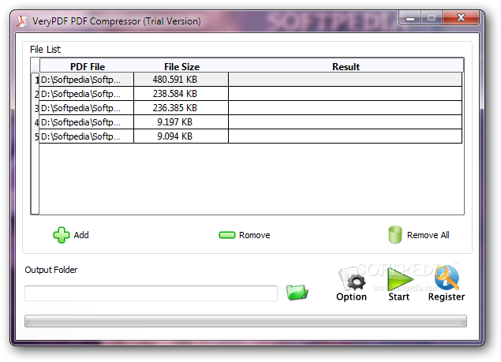Screen dimensions: 501x362
Task: Click the VeryPDF title bar logo icon
Action: tap(22, 21)
